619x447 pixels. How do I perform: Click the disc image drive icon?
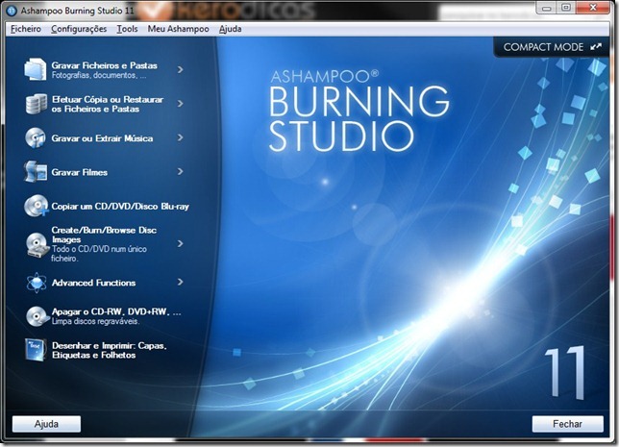click(37, 245)
